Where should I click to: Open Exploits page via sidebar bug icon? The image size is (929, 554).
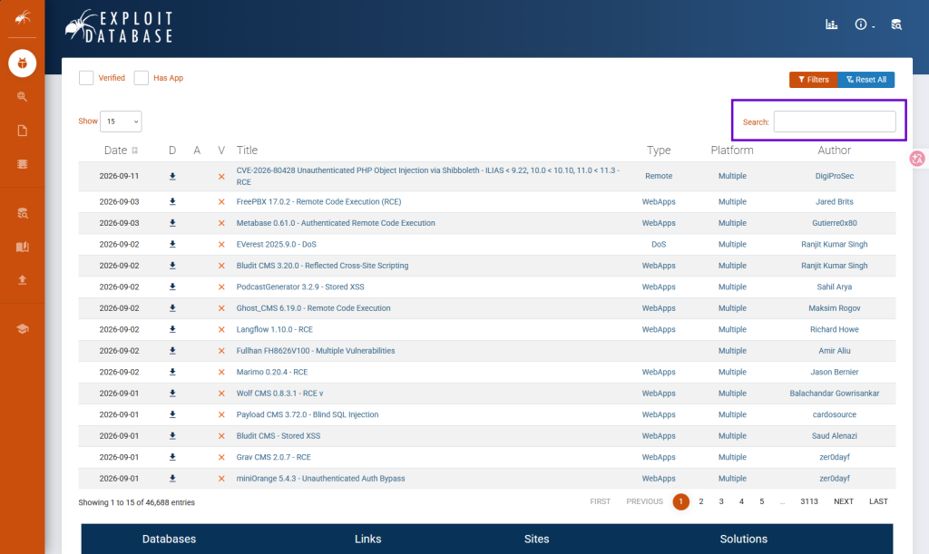23,63
